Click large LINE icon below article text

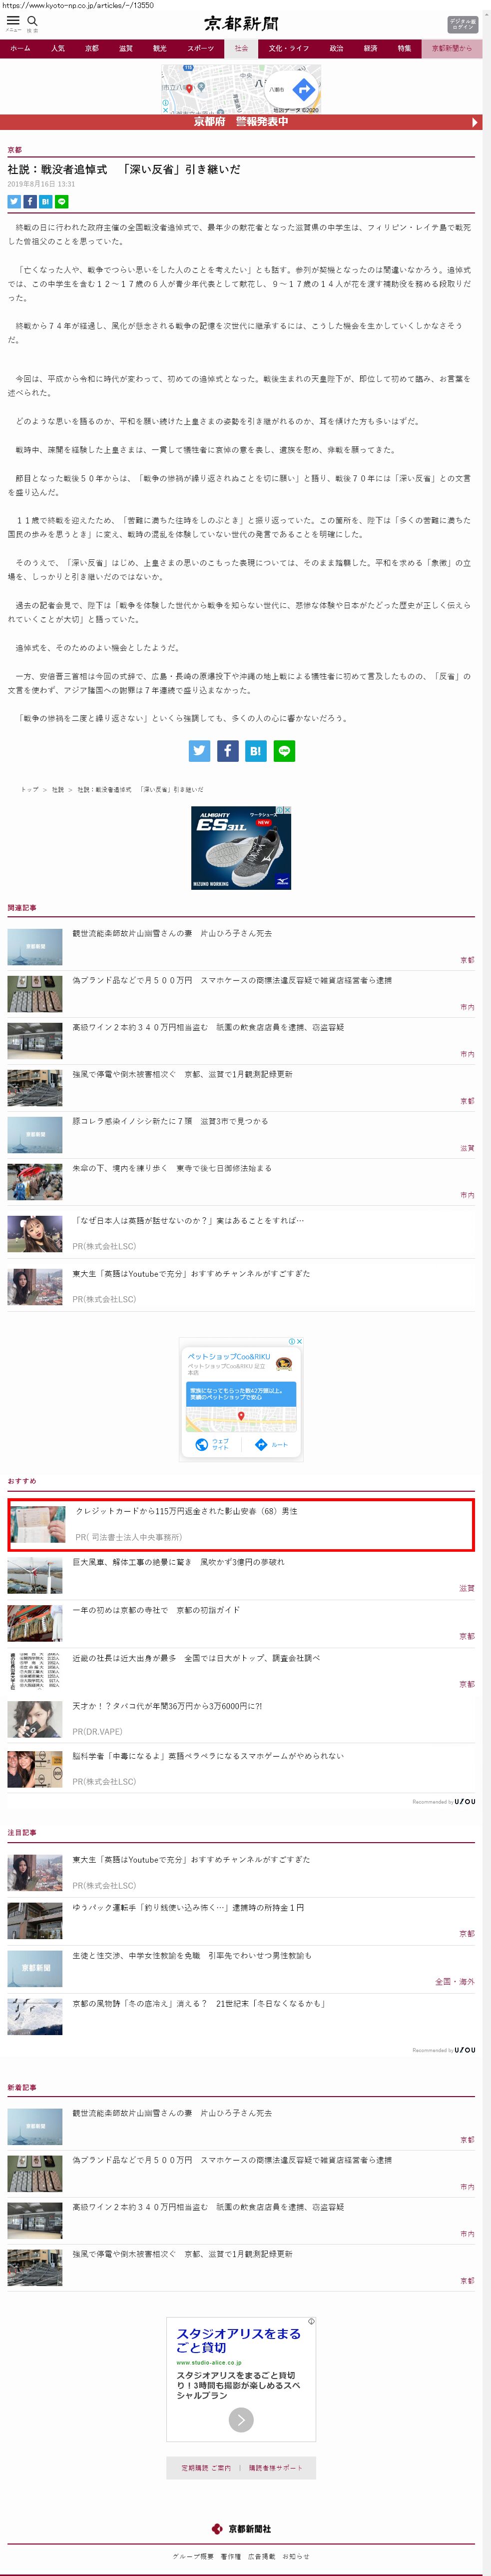[284, 751]
